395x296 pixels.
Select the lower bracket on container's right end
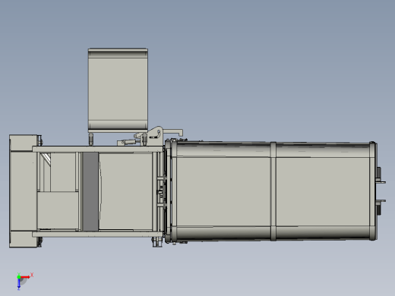(x=381, y=206)
